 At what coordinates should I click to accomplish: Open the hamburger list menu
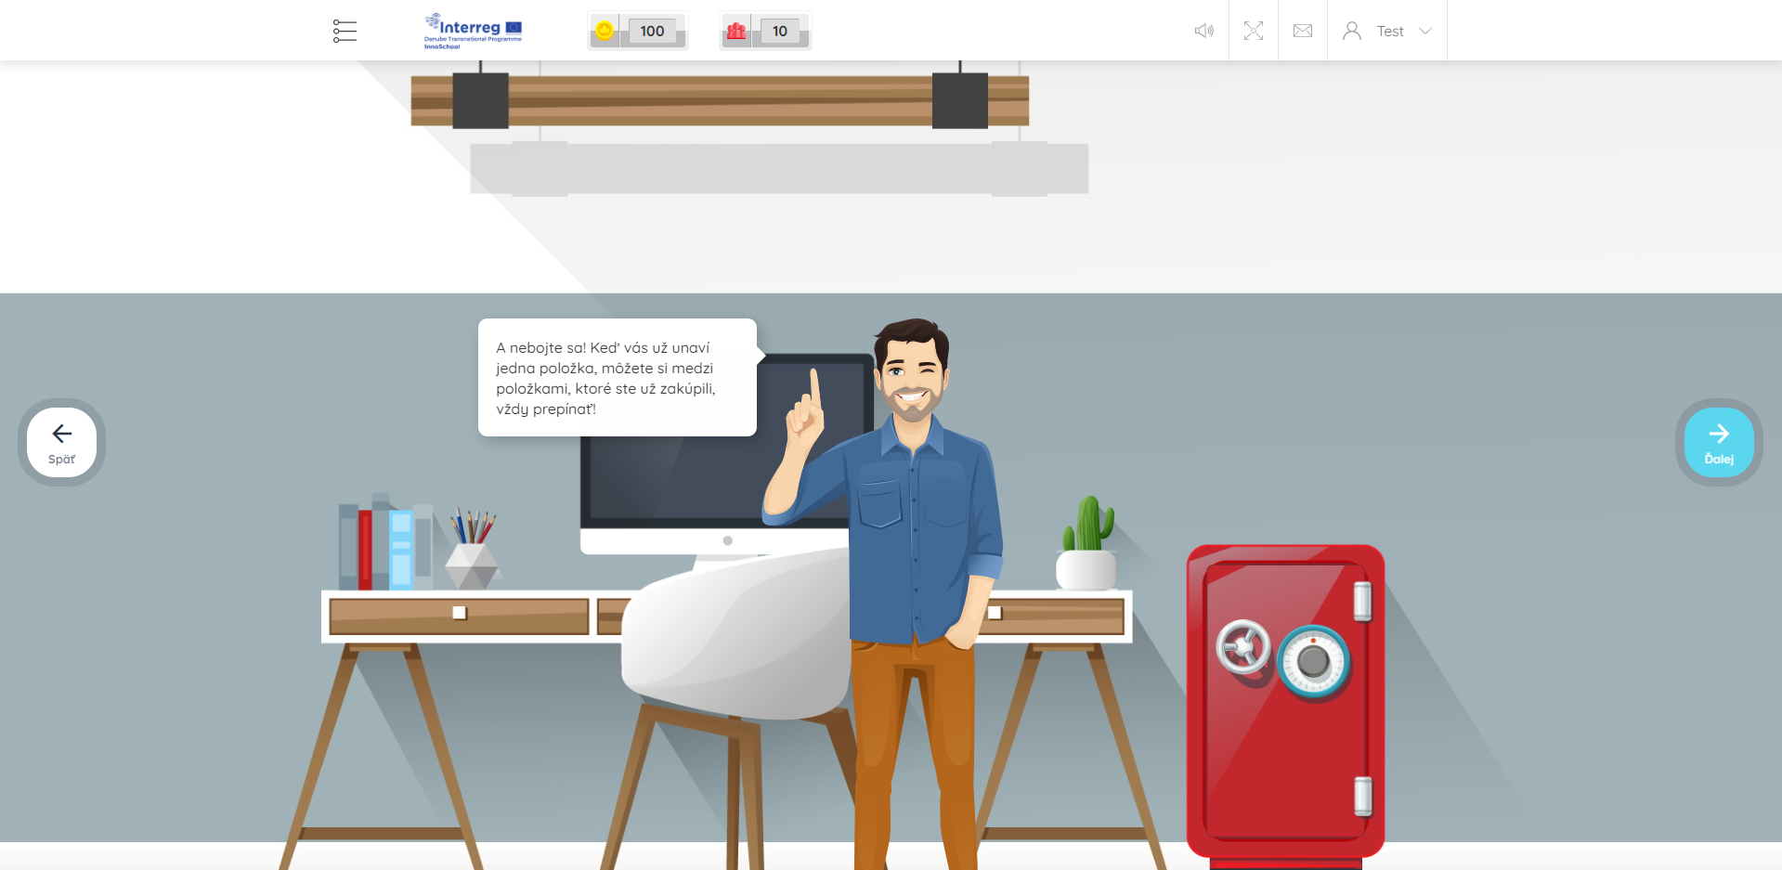[345, 31]
